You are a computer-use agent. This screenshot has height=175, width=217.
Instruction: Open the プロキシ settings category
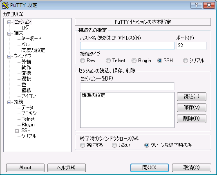(29, 113)
